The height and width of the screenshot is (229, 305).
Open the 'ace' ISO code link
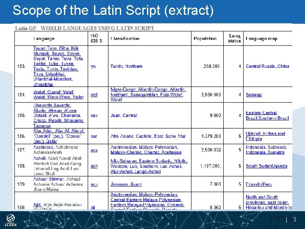click(94, 150)
